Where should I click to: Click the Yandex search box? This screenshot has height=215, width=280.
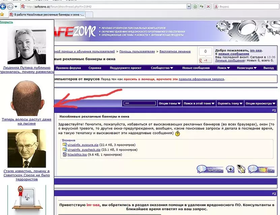click(x=246, y=7)
